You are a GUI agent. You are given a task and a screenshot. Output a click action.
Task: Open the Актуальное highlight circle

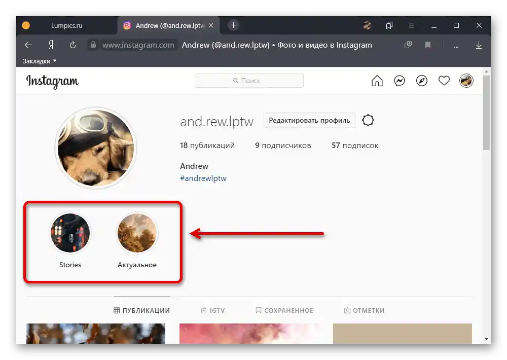(137, 233)
